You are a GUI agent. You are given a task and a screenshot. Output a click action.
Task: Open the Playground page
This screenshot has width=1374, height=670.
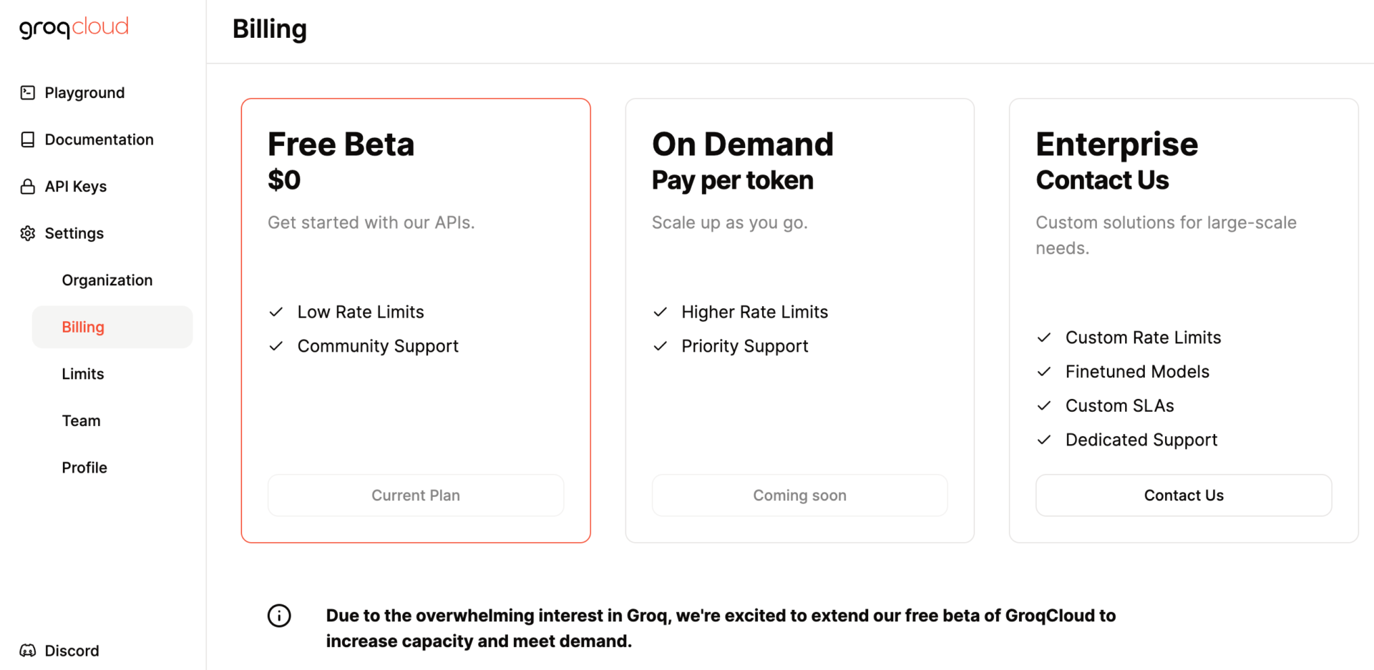(x=84, y=93)
